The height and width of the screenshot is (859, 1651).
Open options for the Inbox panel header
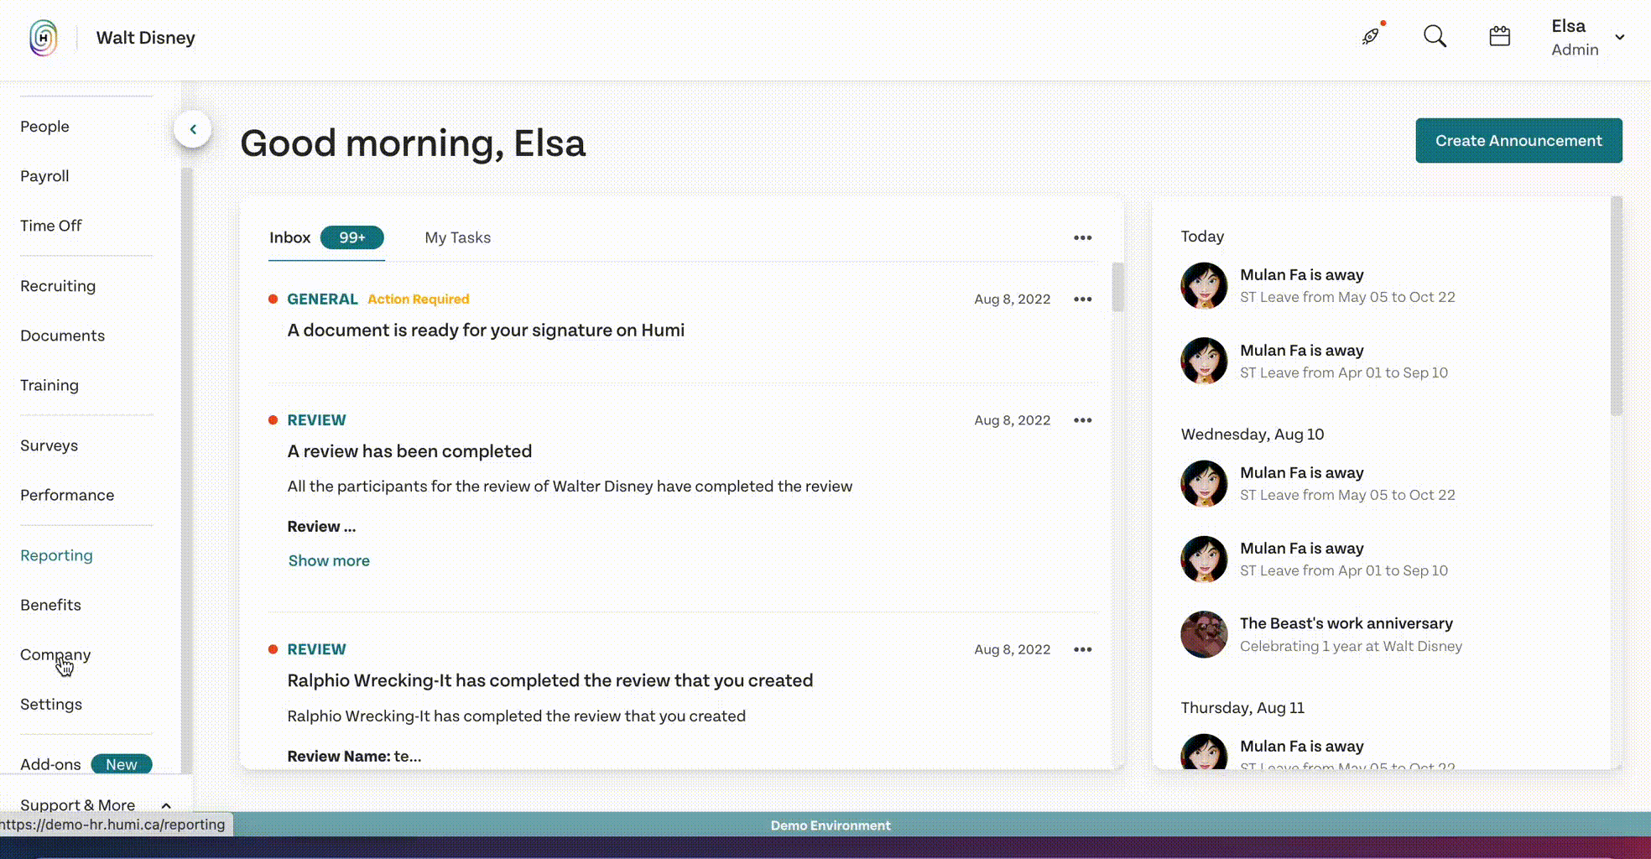(1083, 237)
